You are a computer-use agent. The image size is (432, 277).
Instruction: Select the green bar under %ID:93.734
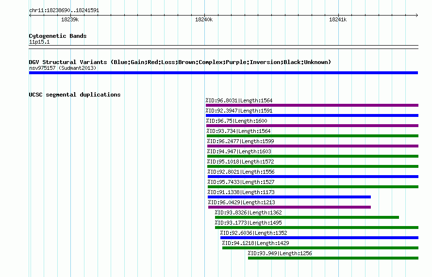pyautogui.click(x=313, y=136)
